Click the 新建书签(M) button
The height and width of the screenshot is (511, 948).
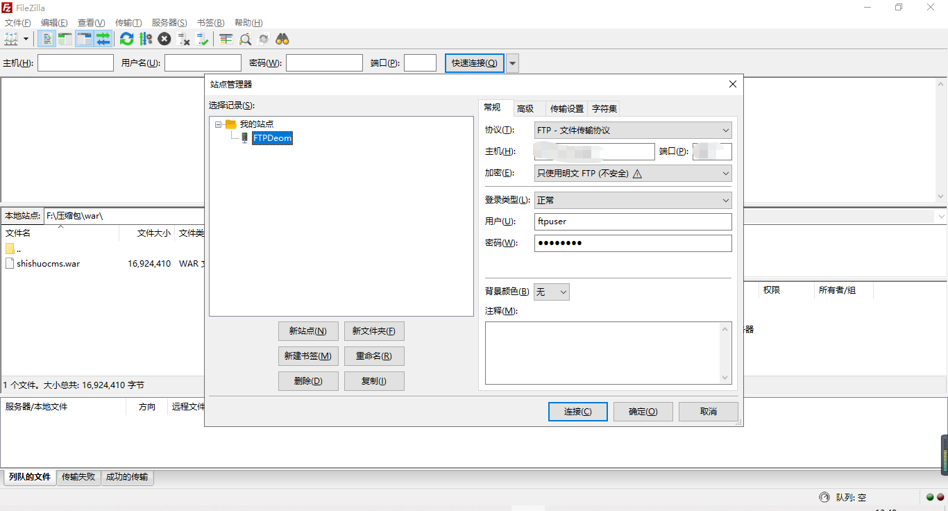click(x=308, y=356)
